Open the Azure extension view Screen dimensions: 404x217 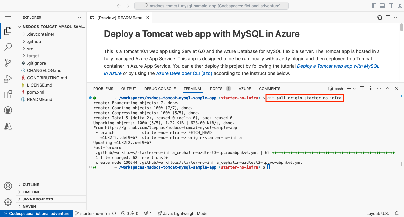click(8, 126)
